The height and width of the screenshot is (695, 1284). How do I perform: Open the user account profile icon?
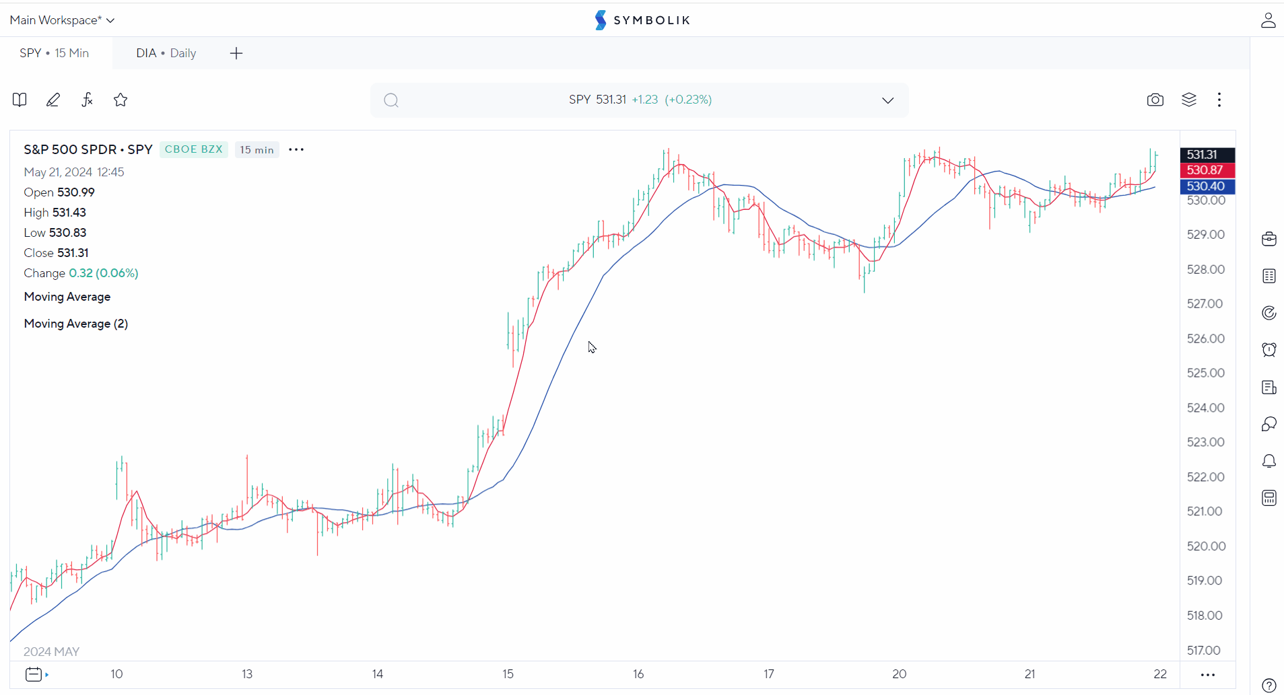[1269, 20]
